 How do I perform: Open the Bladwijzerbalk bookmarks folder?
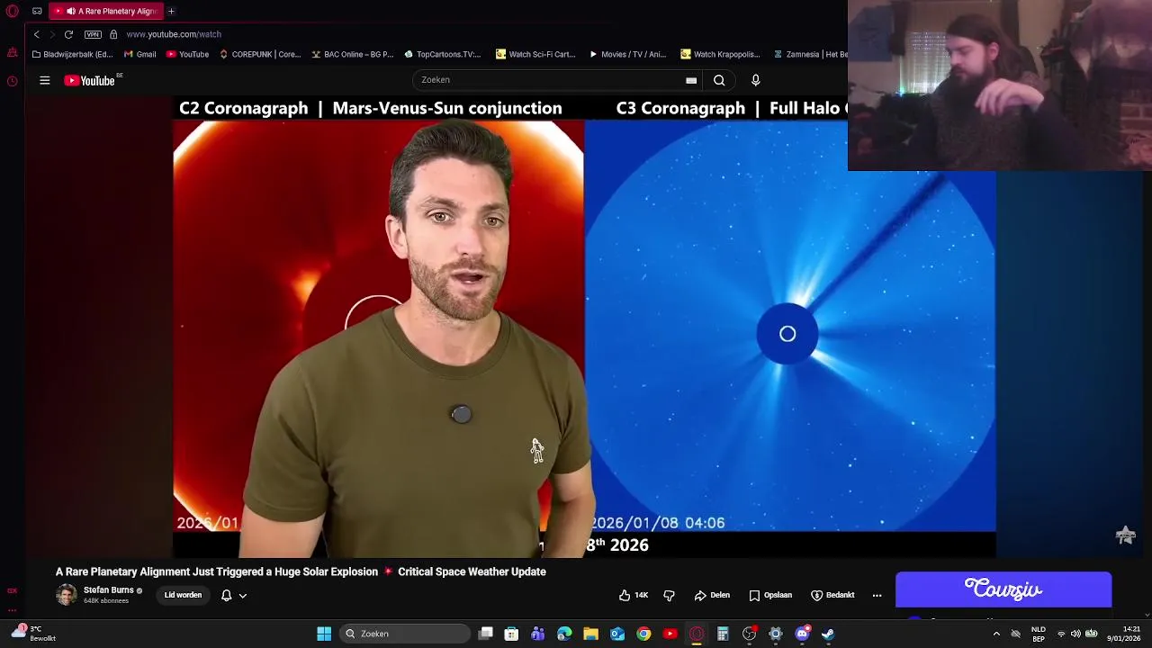(x=72, y=54)
